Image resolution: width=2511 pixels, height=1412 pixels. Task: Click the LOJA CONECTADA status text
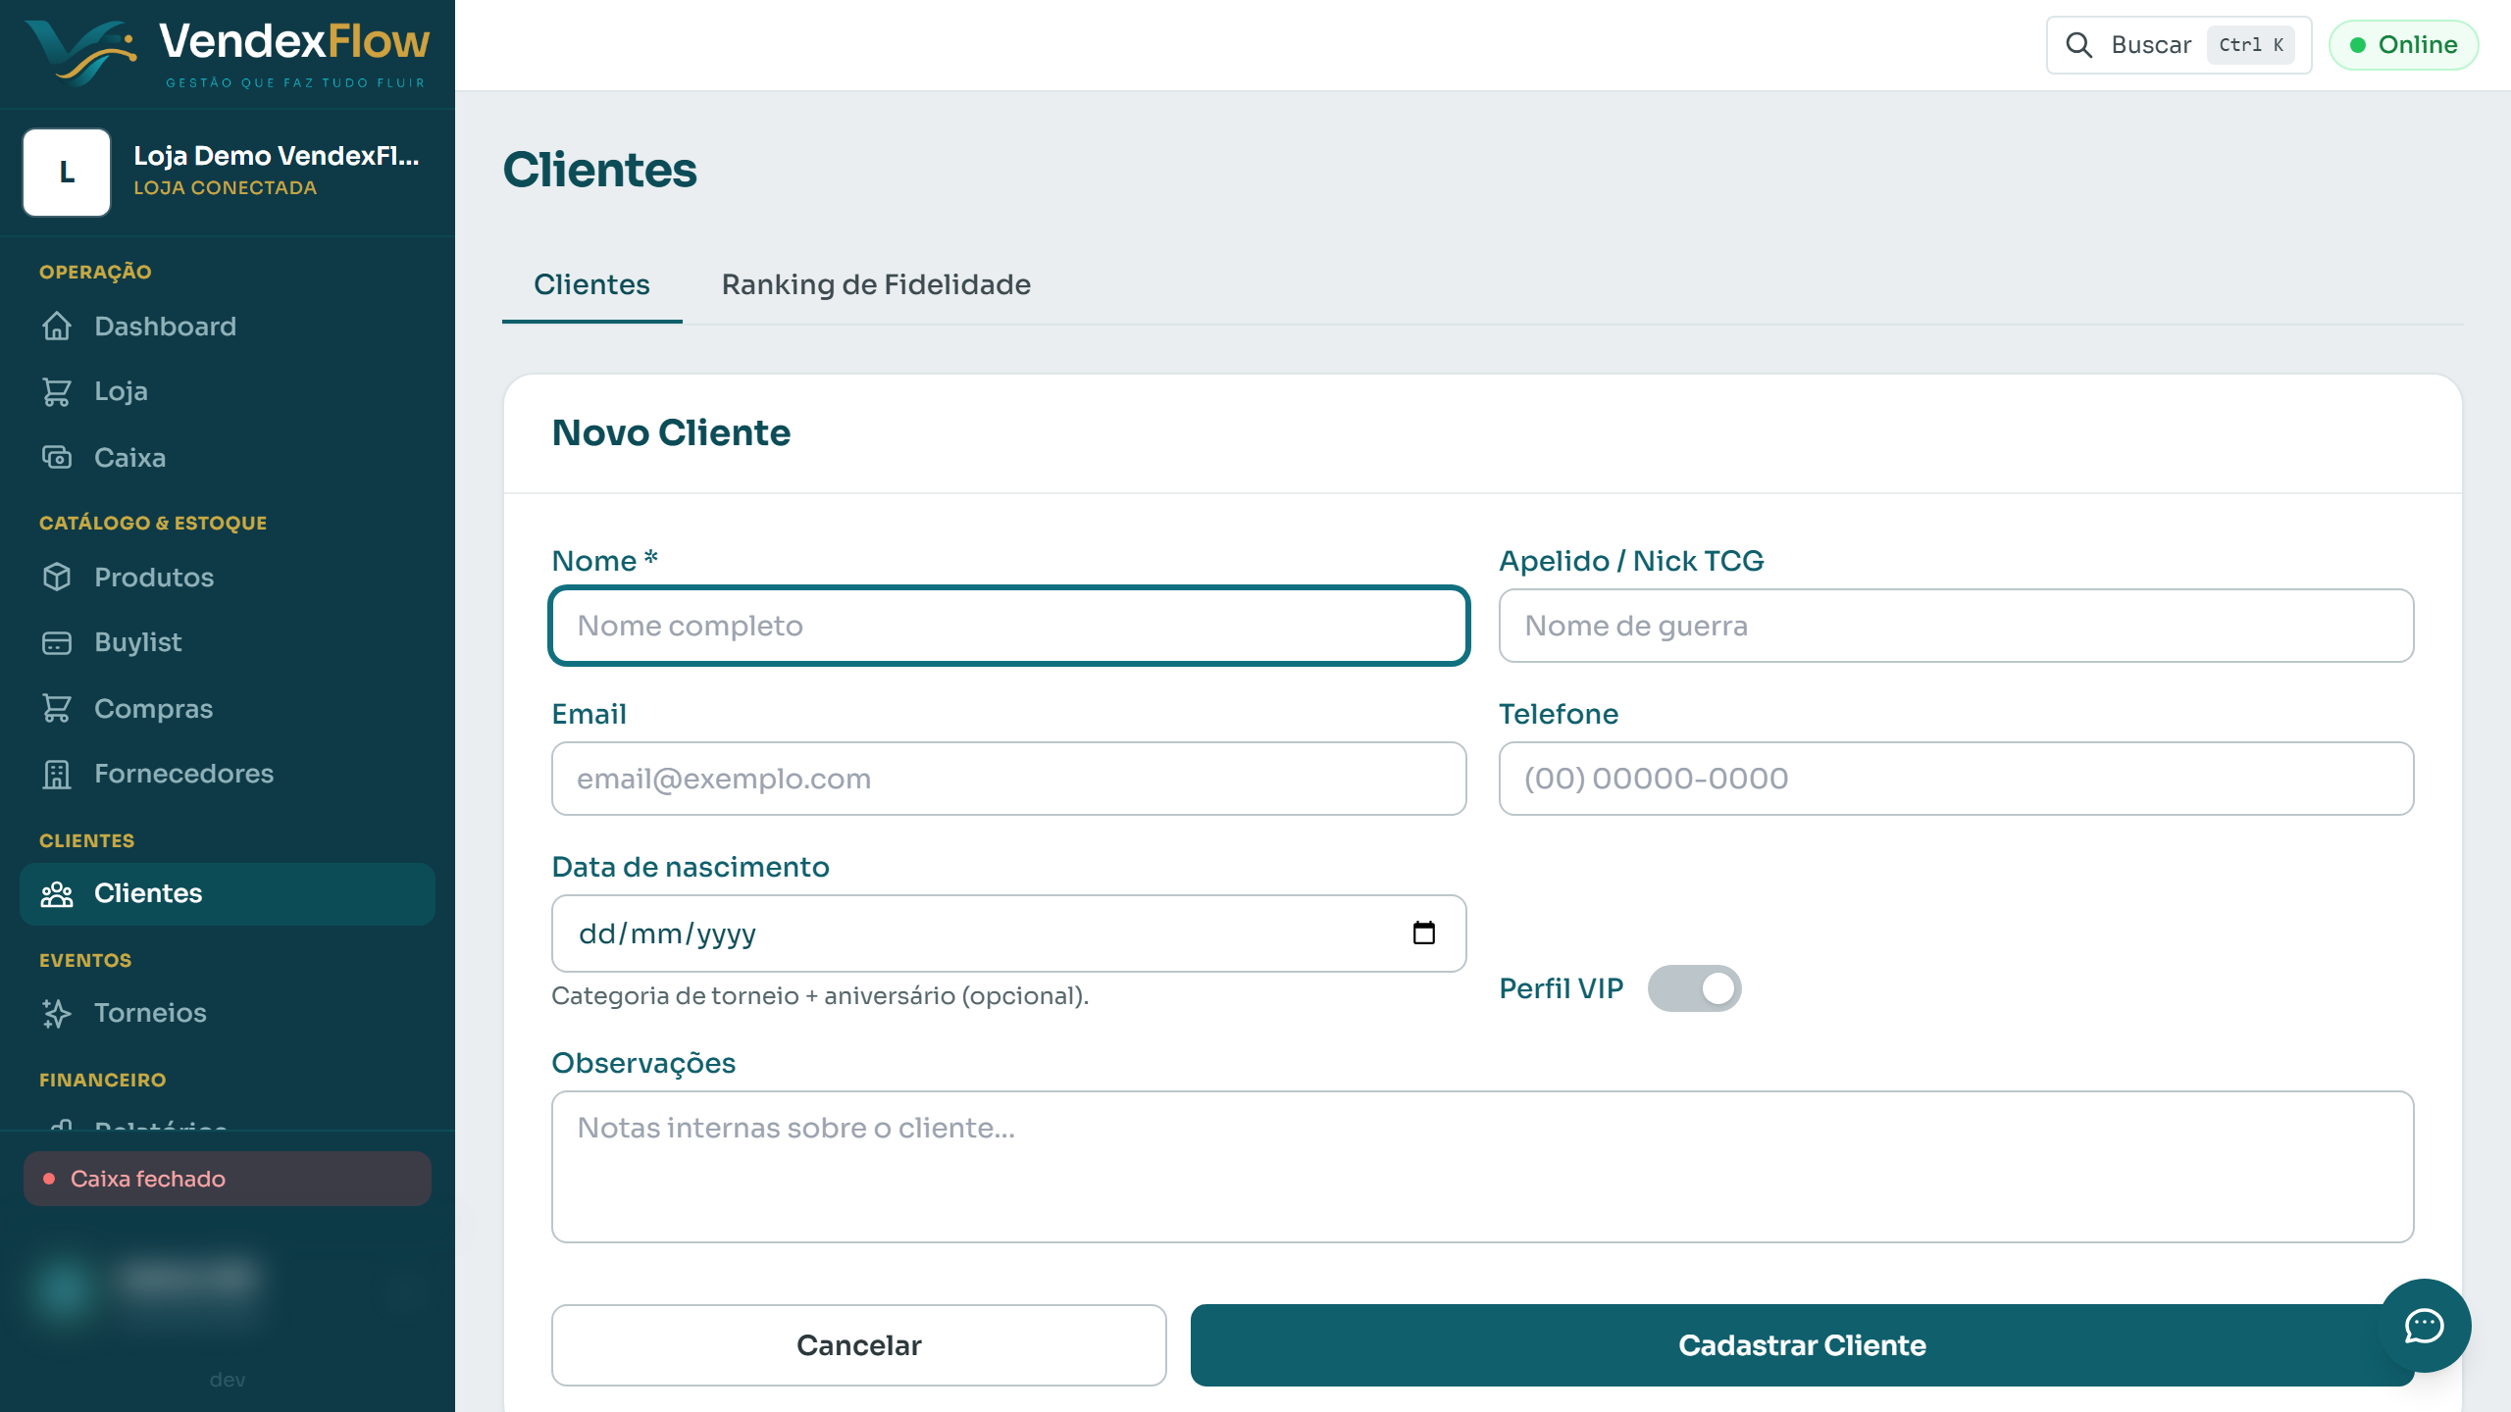226,187
